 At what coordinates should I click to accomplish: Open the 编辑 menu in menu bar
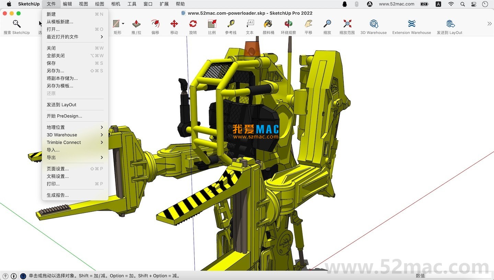coord(67,4)
